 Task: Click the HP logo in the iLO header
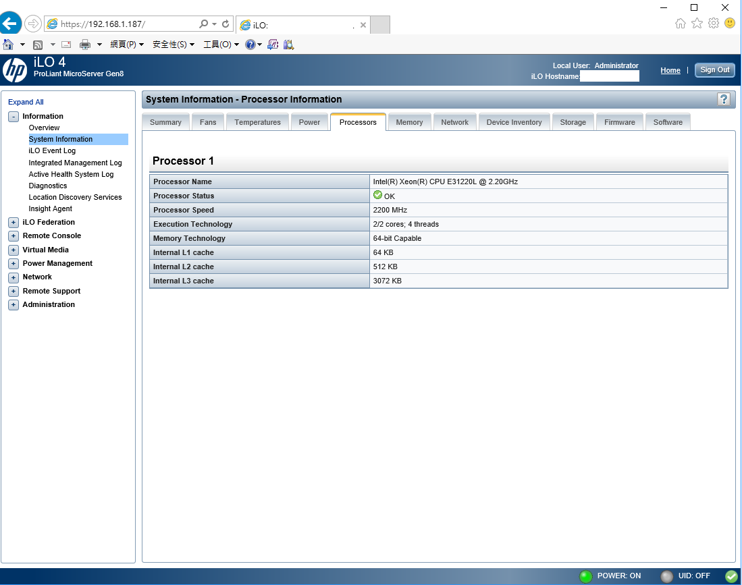pos(15,70)
